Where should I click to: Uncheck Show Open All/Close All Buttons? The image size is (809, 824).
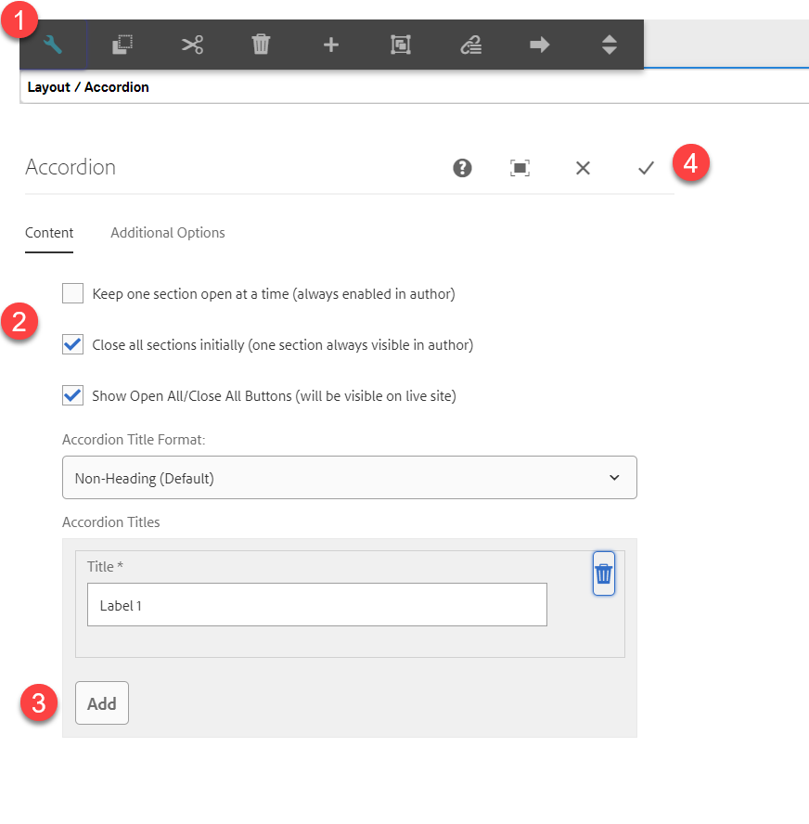(x=73, y=396)
